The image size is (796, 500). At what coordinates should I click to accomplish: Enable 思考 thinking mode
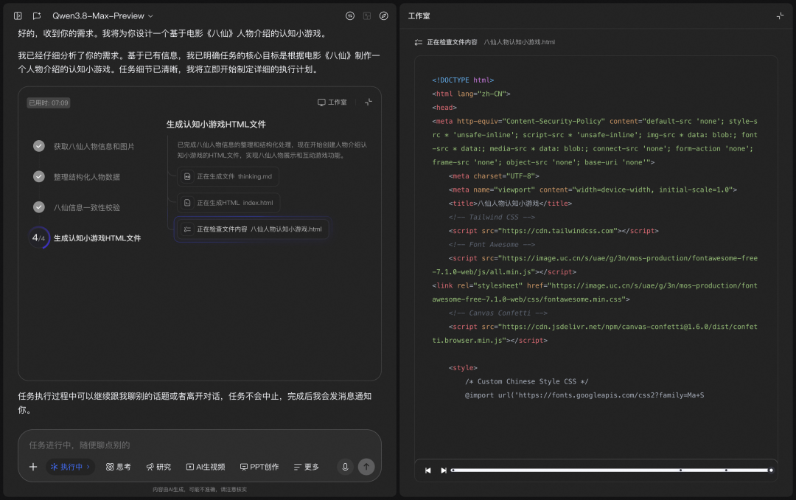118,467
